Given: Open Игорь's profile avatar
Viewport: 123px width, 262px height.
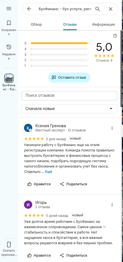Looking at the screenshot, I should [x=28, y=205].
